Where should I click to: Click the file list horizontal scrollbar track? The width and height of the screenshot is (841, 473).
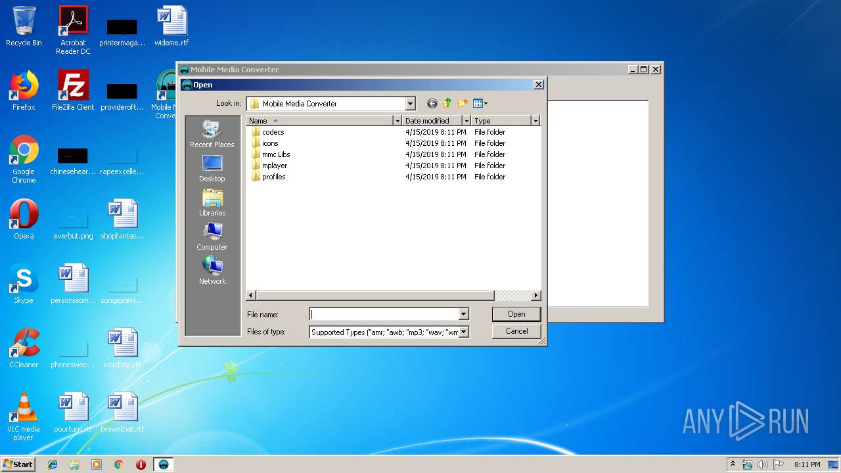point(512,296)
